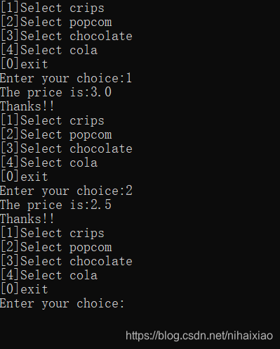Click '[1]Select crips' in the topmost menu
Viewport: 280px width, 349px height.
(x=53, y=8)
